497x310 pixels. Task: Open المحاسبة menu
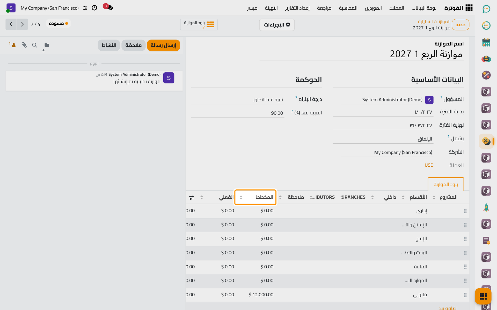click(x=348, y=8)
